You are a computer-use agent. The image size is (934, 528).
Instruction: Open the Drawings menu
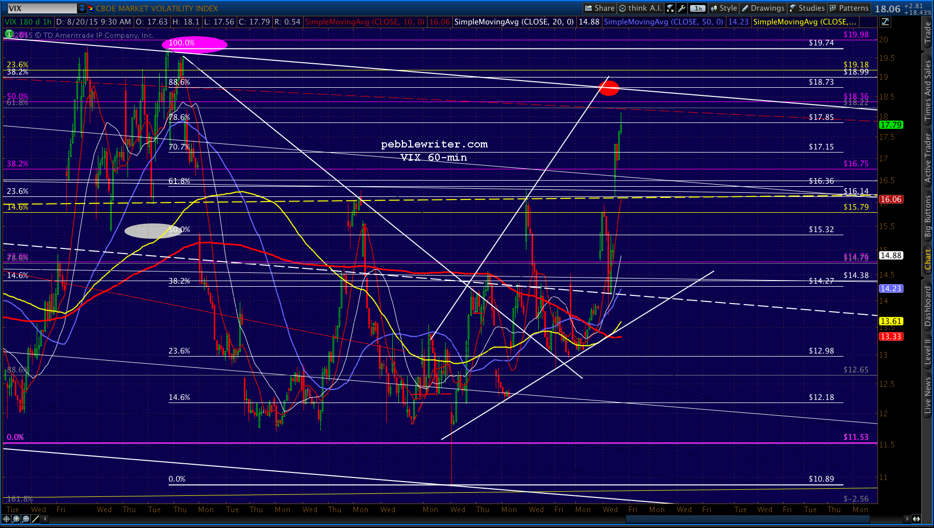763,8
